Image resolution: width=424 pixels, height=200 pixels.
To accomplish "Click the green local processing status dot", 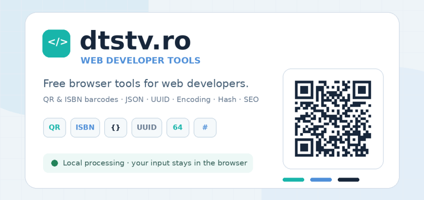I will [x=55, y=163].
